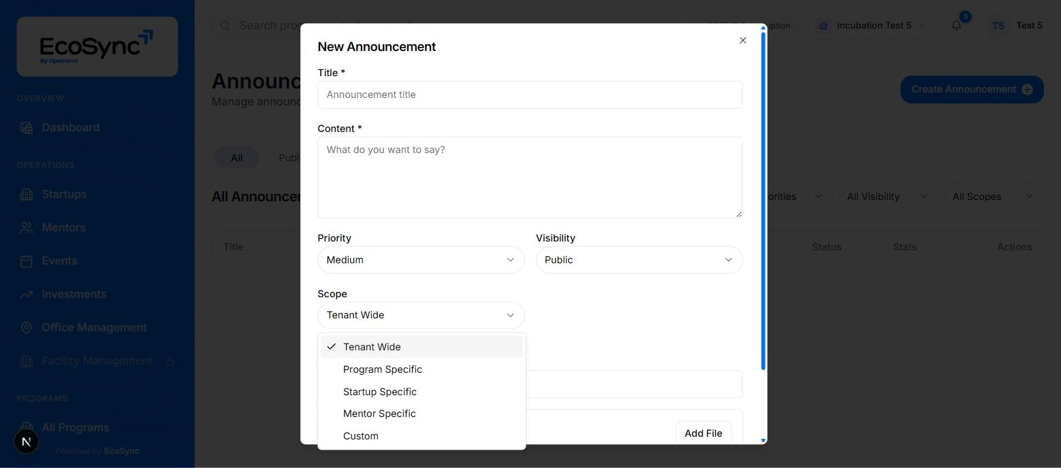
Task: Open Incubation Test 5 tenant dropdown
Action: coord(870,26)
